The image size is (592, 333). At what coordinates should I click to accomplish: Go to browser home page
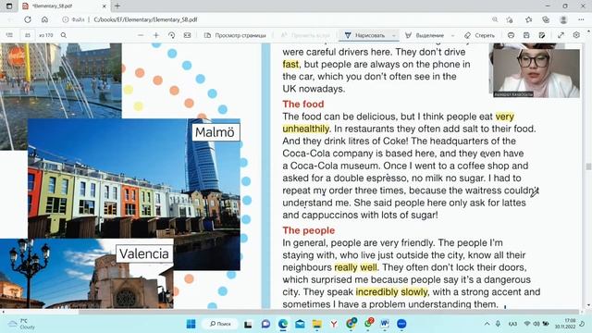click(x=44, y=19)
